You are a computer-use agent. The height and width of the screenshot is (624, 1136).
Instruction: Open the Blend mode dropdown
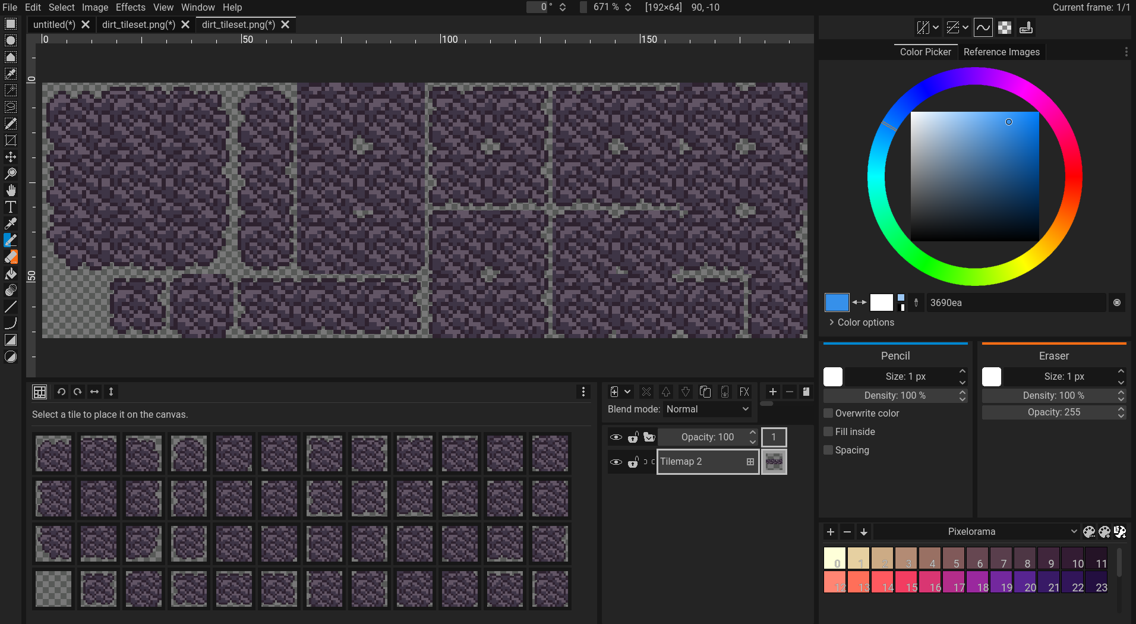[707, 409]
